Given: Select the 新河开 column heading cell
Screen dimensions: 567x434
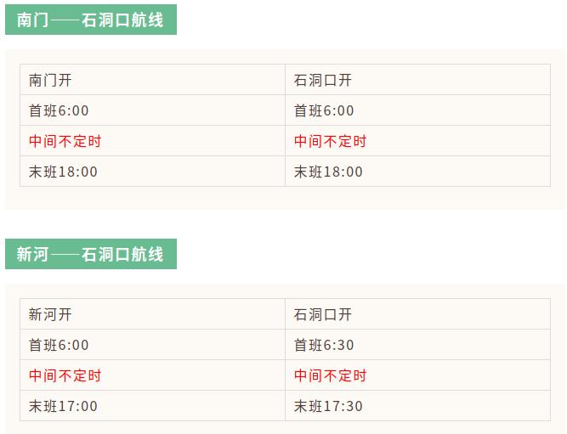Looking at the screenshot, I should (50, 315).
